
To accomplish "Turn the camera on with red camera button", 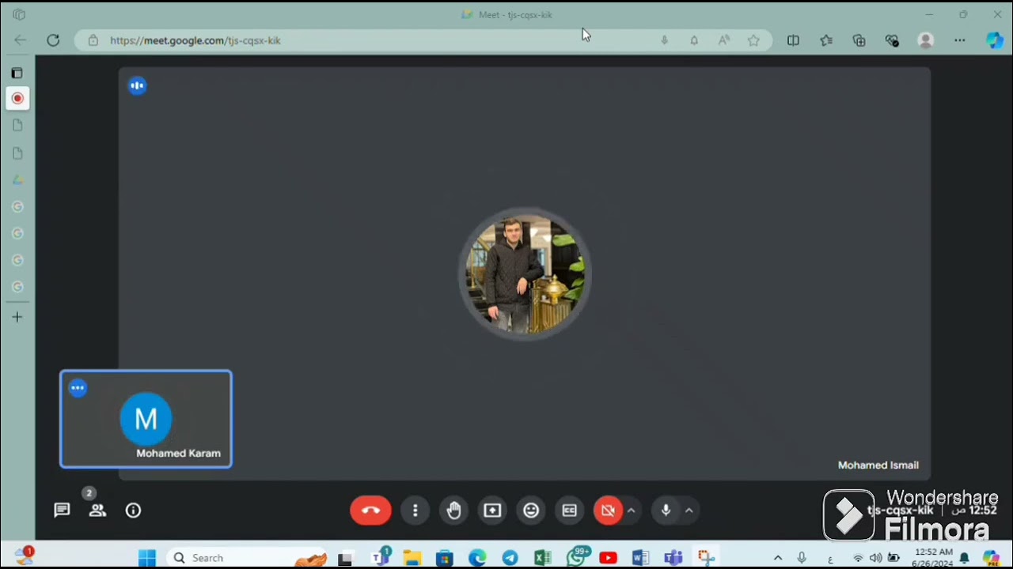I will 608,511.
